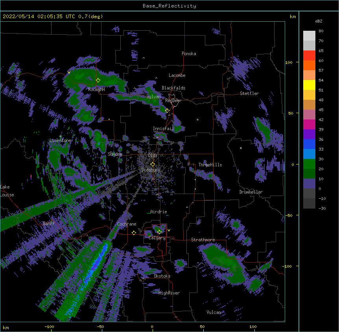Pick the purple 36-39 dBZ legend swatch
339x332 pixels.
pos(309,134)
